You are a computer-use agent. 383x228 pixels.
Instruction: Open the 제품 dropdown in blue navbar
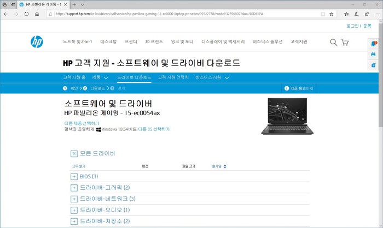[100, 77]
